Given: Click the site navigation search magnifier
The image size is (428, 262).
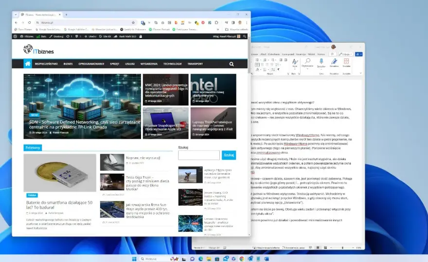Looking at the screenshot, I should pos(232,64).
